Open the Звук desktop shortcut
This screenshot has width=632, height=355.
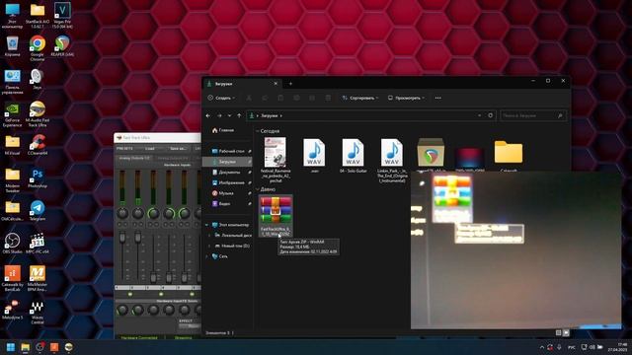point(38,79)
